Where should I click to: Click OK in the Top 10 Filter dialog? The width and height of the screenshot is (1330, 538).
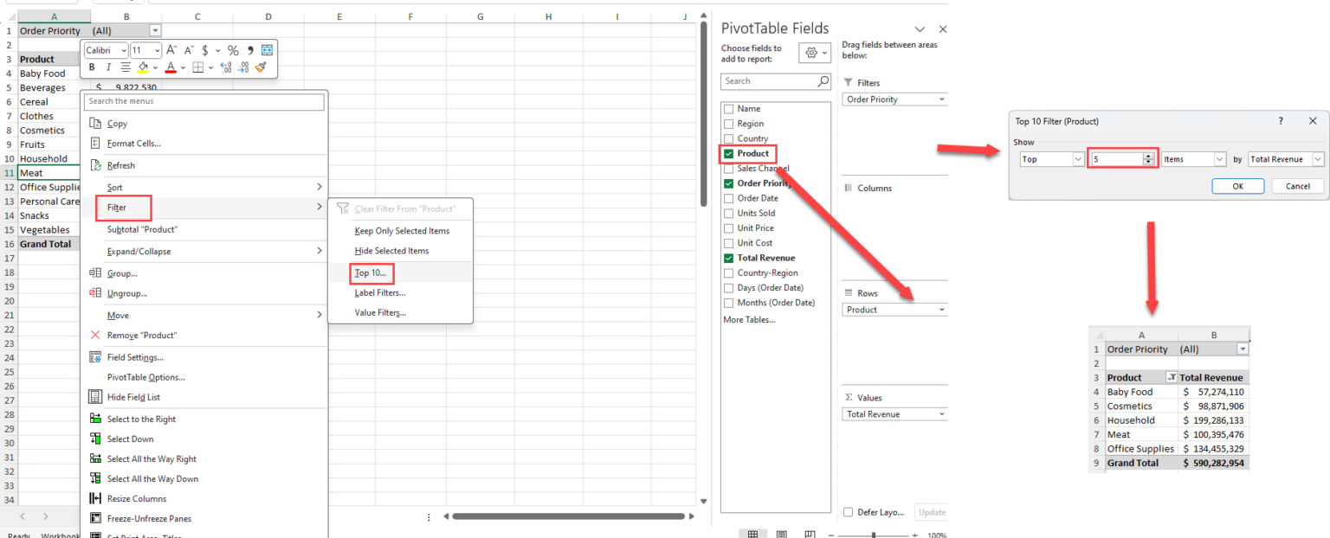1238,186
